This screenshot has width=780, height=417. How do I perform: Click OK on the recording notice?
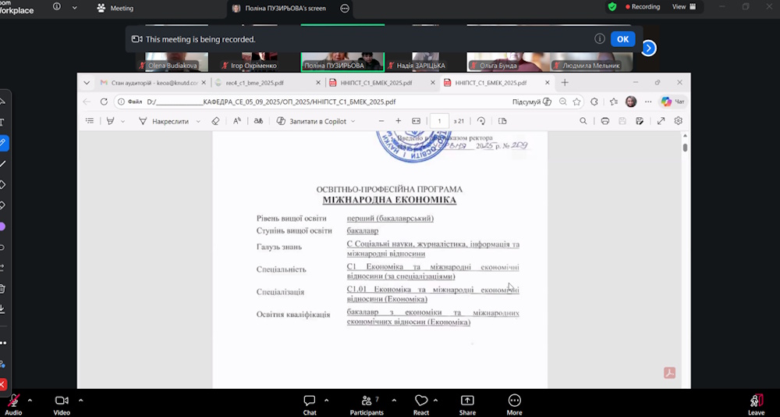pos(622,39)
